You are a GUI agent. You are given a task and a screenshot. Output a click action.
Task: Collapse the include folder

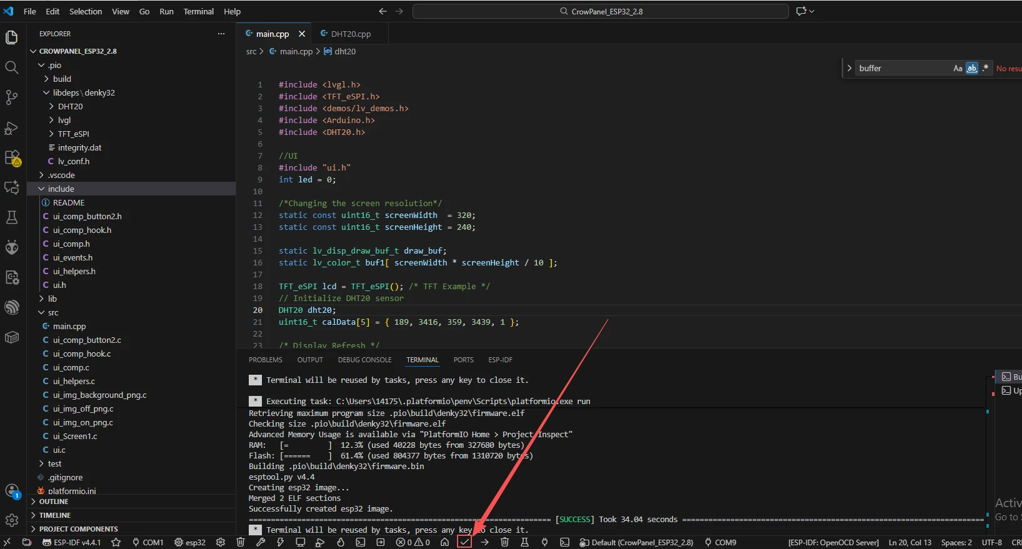click(61, 189)
